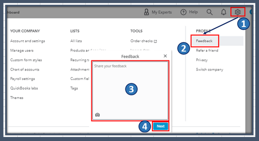259x141 pixels.
Task: Click the My Experts label
Action: tap(162, 12)
